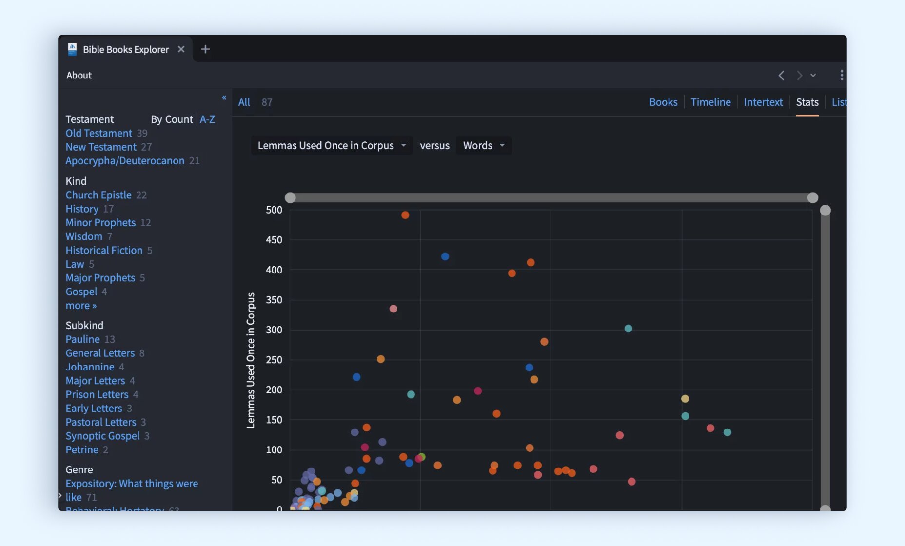Open a new tab with plus icon
Image resolution: width=905 pixels, height=546 pixels.
coord(205,49)
